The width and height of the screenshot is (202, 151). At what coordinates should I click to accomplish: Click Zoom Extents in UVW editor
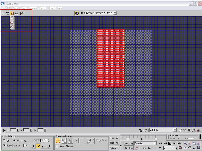point(194,130)
